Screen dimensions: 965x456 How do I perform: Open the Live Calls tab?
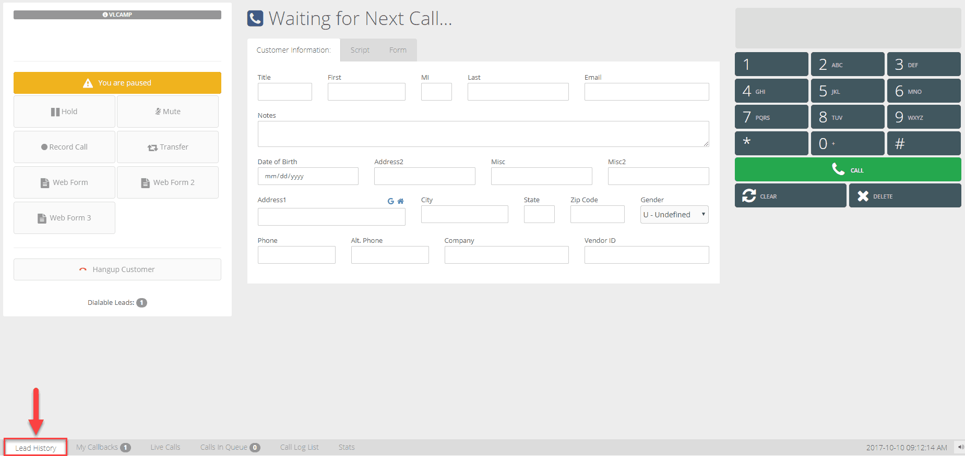[165, 447]
